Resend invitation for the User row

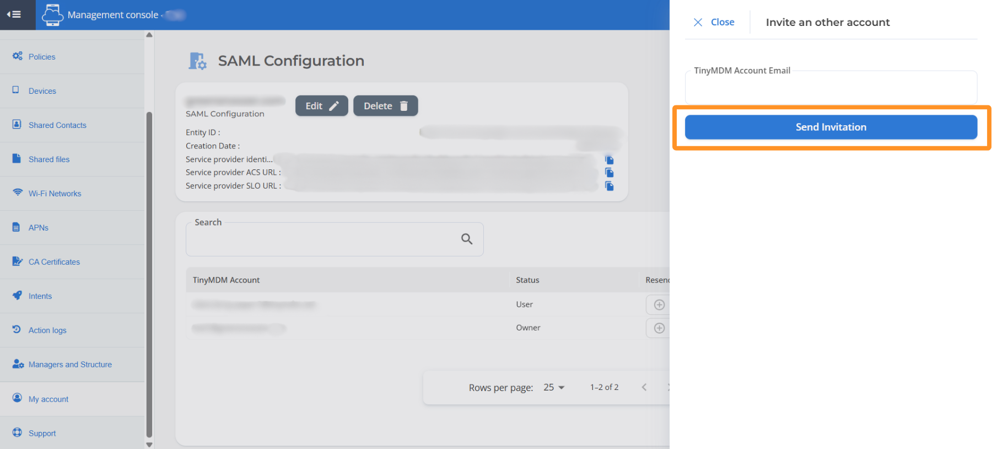pos(659,304)
